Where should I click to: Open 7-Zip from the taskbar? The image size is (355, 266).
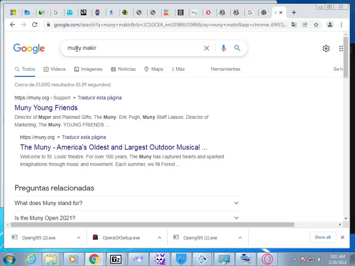click(115, 259)
